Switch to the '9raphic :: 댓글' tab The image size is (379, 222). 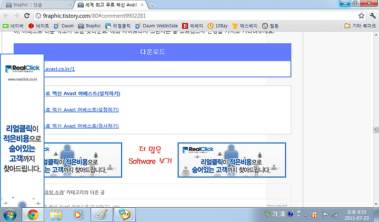point(36,5)
